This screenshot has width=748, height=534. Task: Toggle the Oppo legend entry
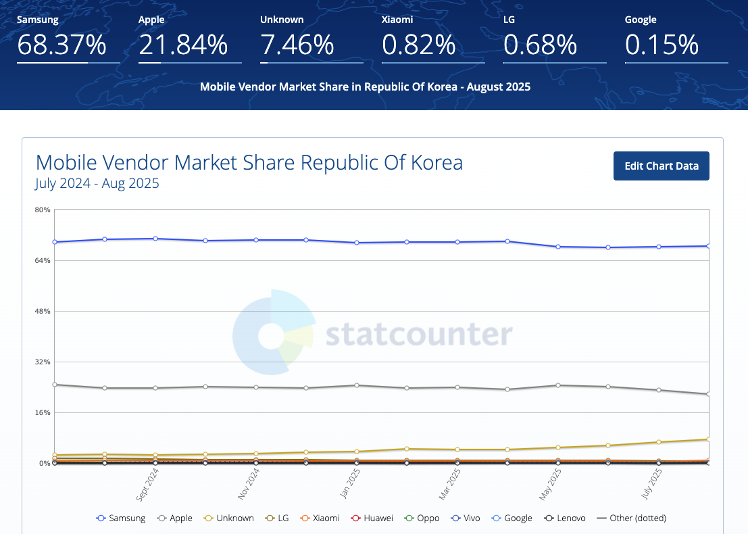(422, 518)
